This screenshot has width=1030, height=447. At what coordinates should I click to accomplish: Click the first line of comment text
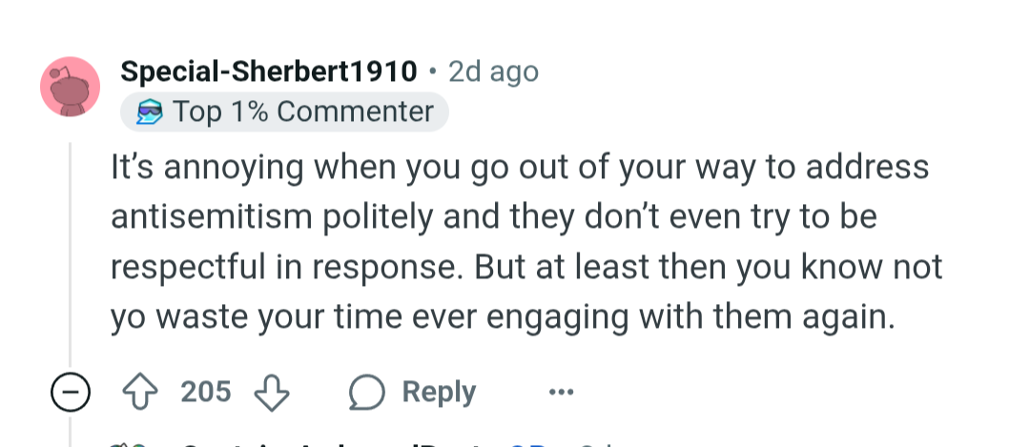point(519,167)
